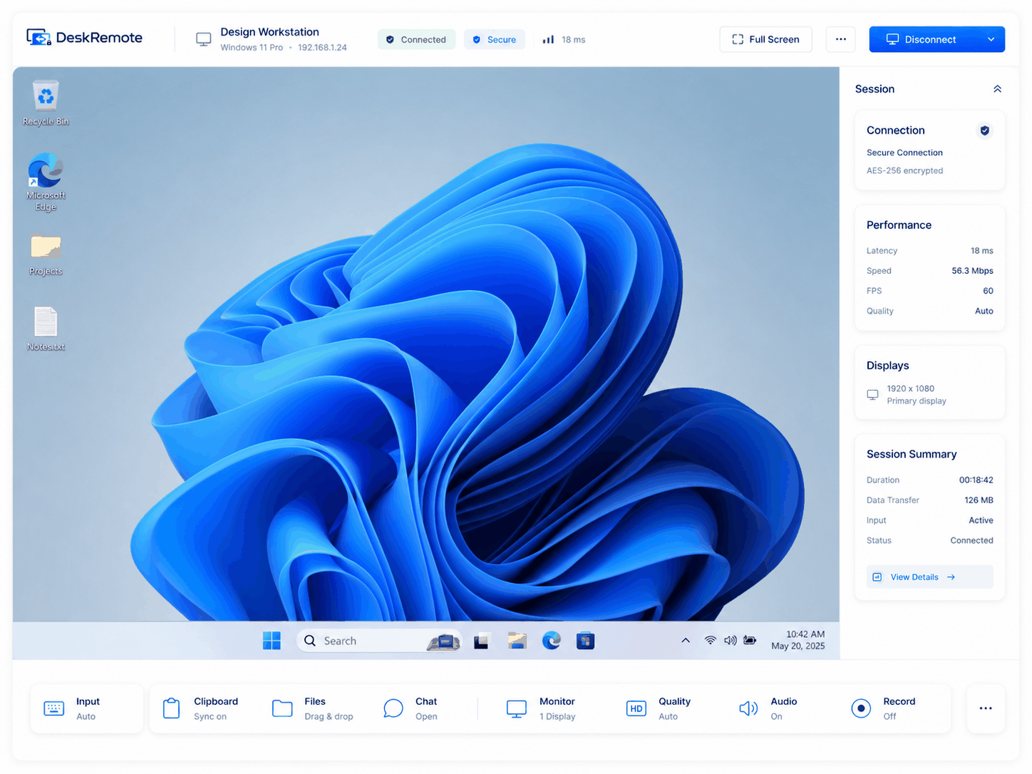Click the Windows 11 Pro label
This screenshot has height=774, width=1032.
click(252, 48)
